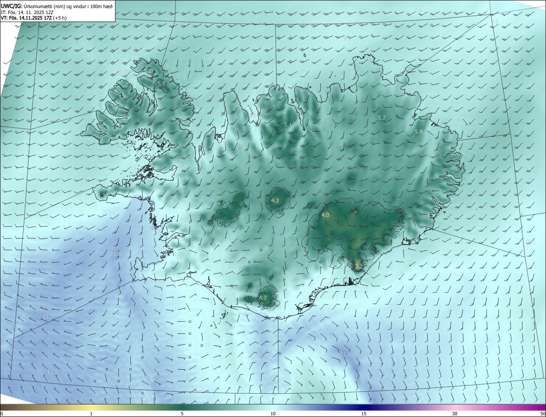Click the faint 9.4 value over the sea
Screen dimensions: 546x417
click(122, 72)
